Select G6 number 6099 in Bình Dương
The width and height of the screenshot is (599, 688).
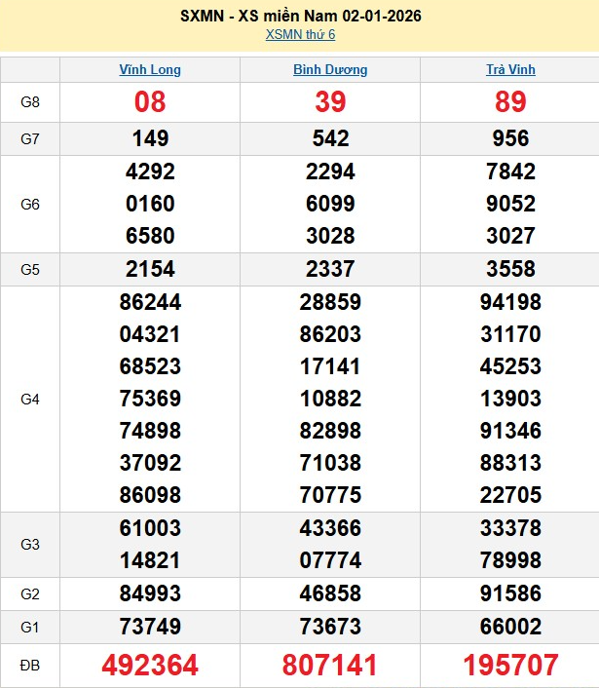coord(330,204)
